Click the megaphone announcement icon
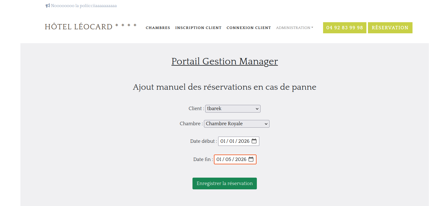Viewport: 445px width, 206px height. (x=48, y=6)
